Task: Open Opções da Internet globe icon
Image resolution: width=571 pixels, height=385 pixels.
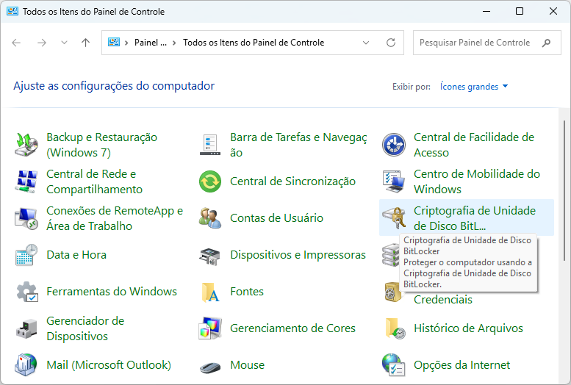Action: pyautogui.click(x=394, y=364)
